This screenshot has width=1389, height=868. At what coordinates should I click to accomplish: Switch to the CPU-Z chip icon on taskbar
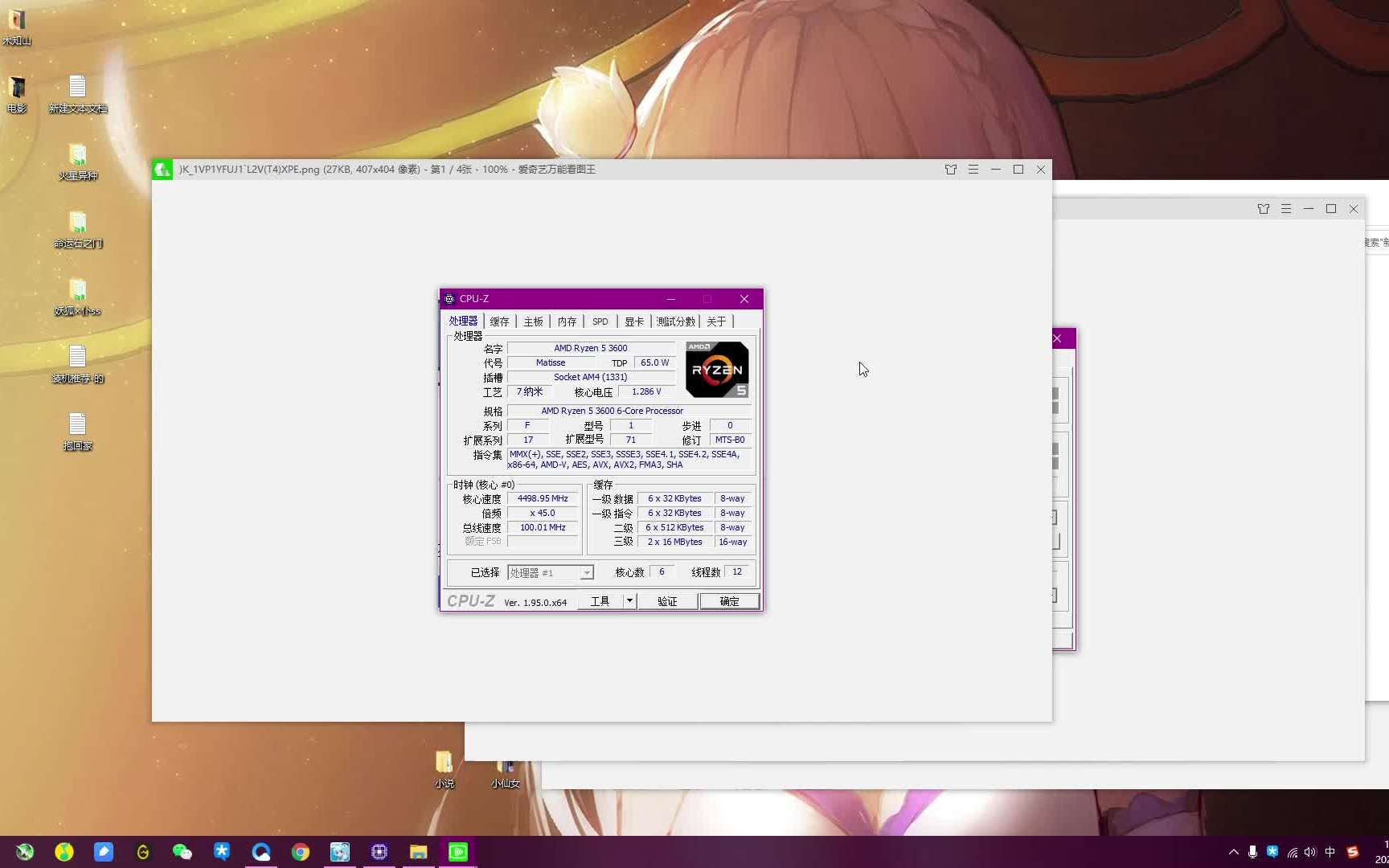coord(379,852)
